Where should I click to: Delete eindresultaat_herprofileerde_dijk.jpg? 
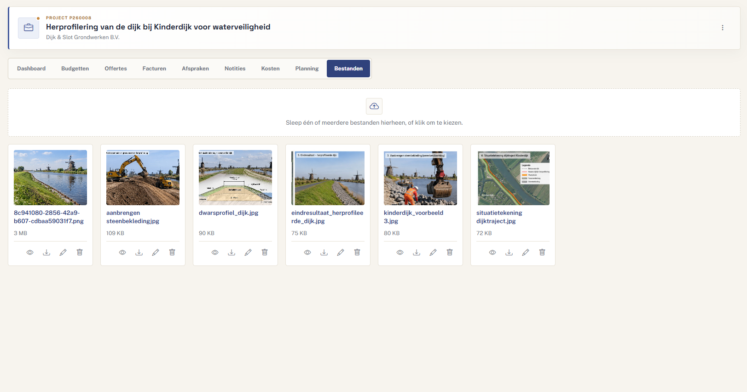pos(357,252)
